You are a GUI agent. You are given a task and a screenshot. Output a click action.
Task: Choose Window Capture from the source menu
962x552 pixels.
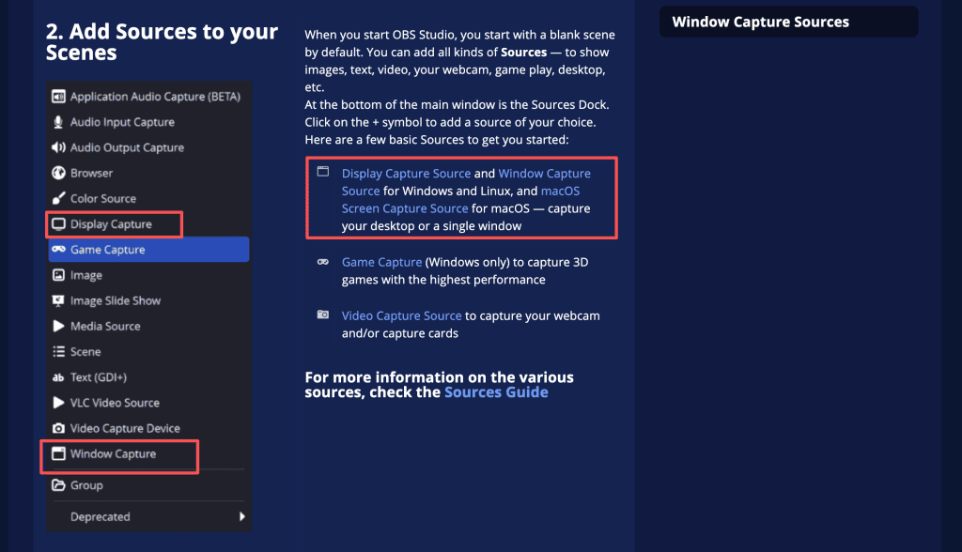pos(148,453)
